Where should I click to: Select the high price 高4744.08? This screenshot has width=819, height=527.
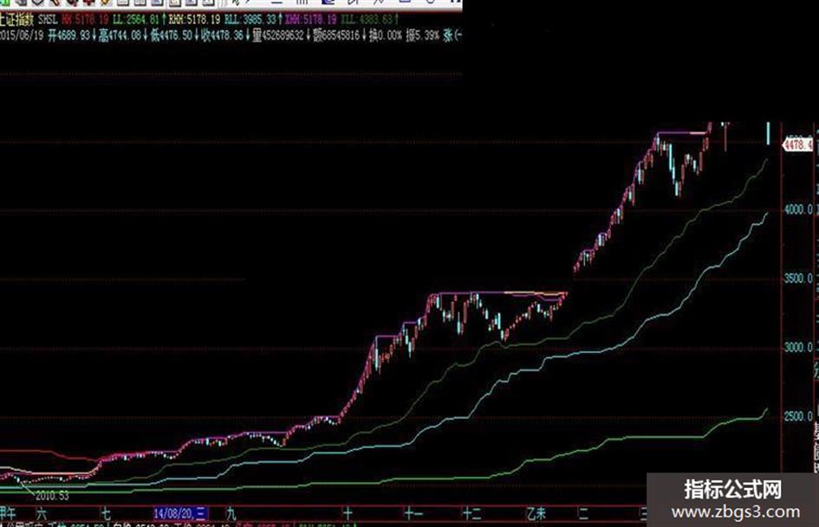[120, 36]
